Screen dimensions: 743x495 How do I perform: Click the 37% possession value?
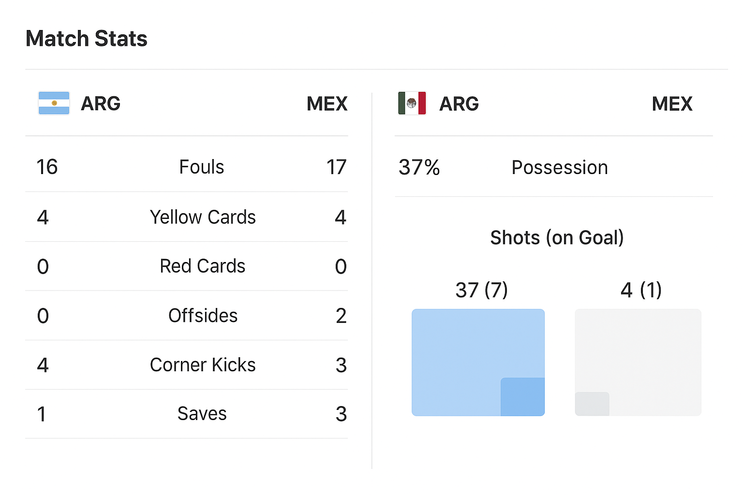coord(419,168)
